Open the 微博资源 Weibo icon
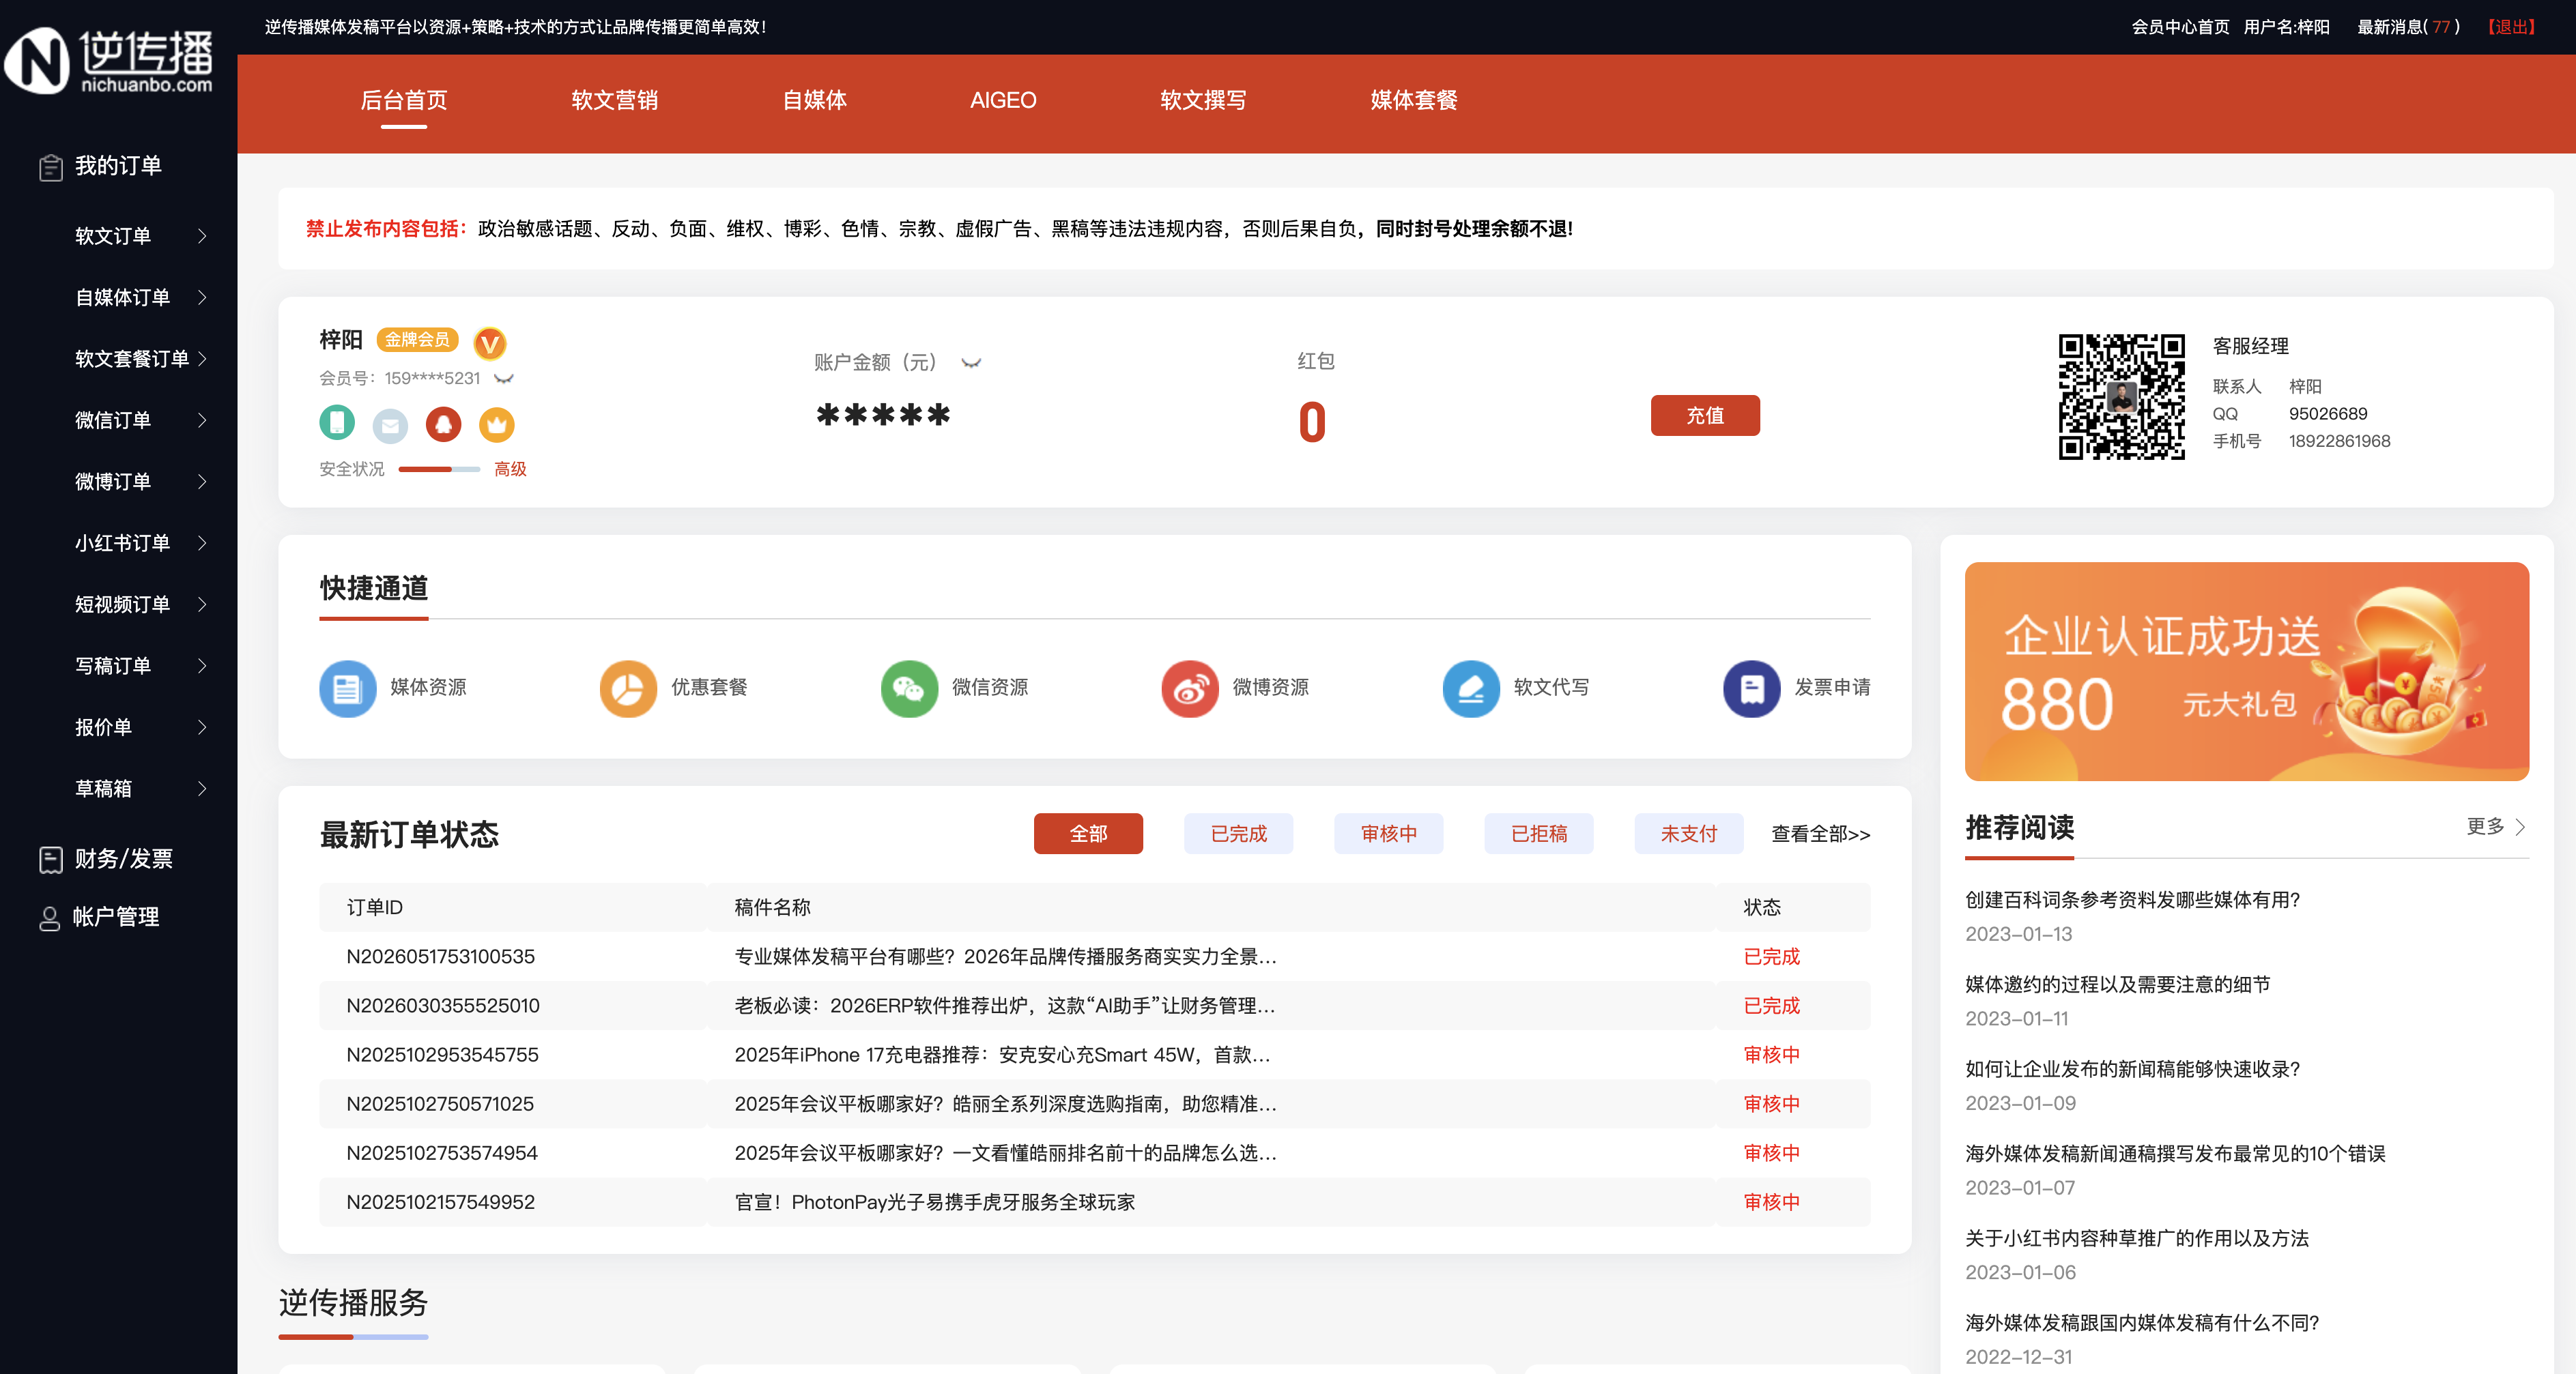This screenshot has width=2576, height=1374. pos(1190,688)
